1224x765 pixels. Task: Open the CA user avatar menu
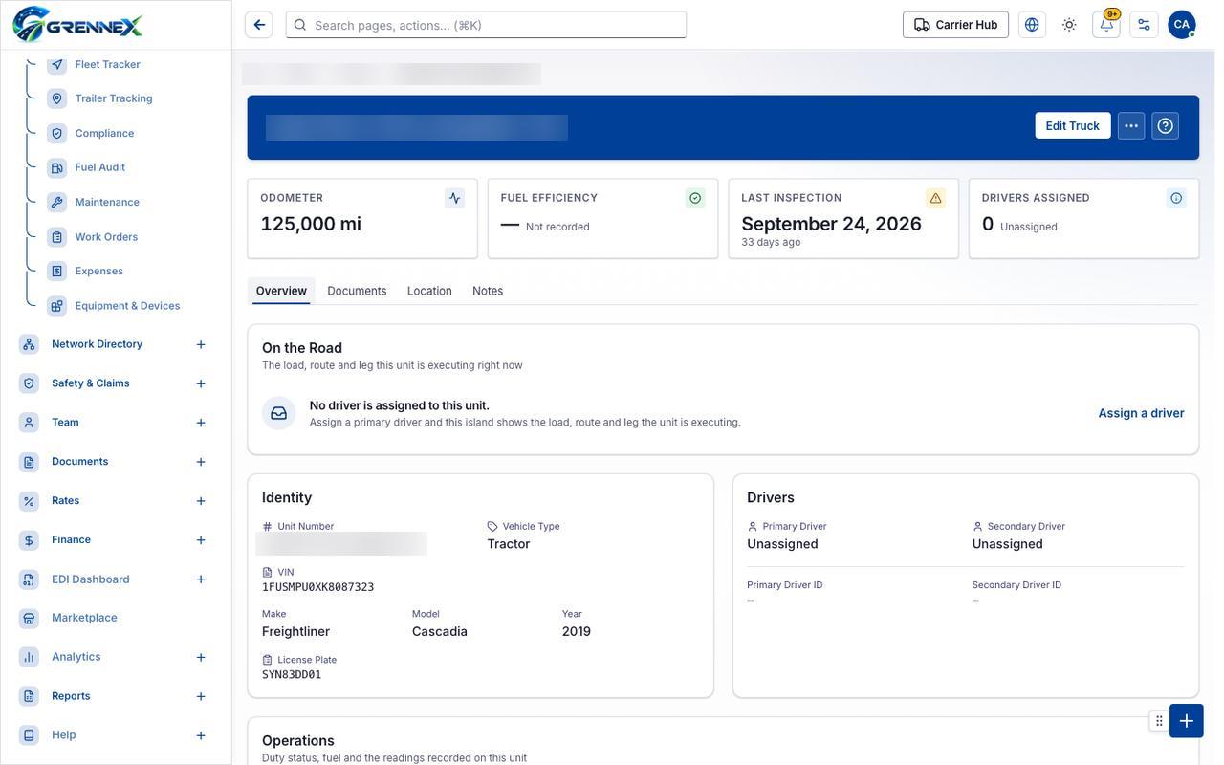coord(1182,25)
